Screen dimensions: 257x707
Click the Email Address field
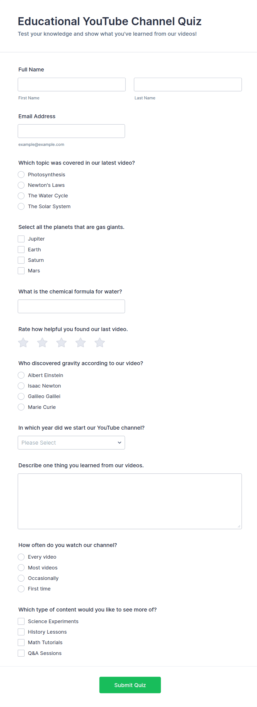click(x=71, y=131)
